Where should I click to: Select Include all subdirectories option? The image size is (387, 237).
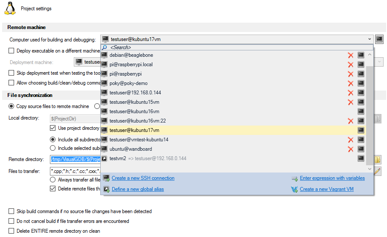[52, 139]
